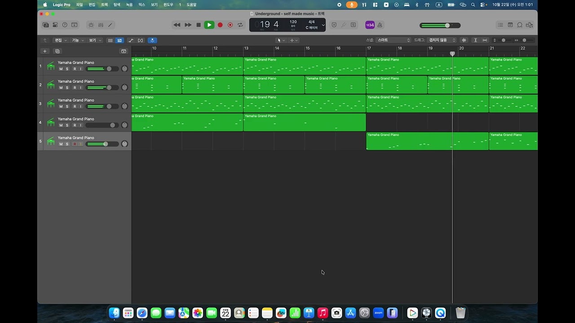Toggle horizontal auto zoom
This screenshot has height=323, width=575.
(x=485, y=40)
